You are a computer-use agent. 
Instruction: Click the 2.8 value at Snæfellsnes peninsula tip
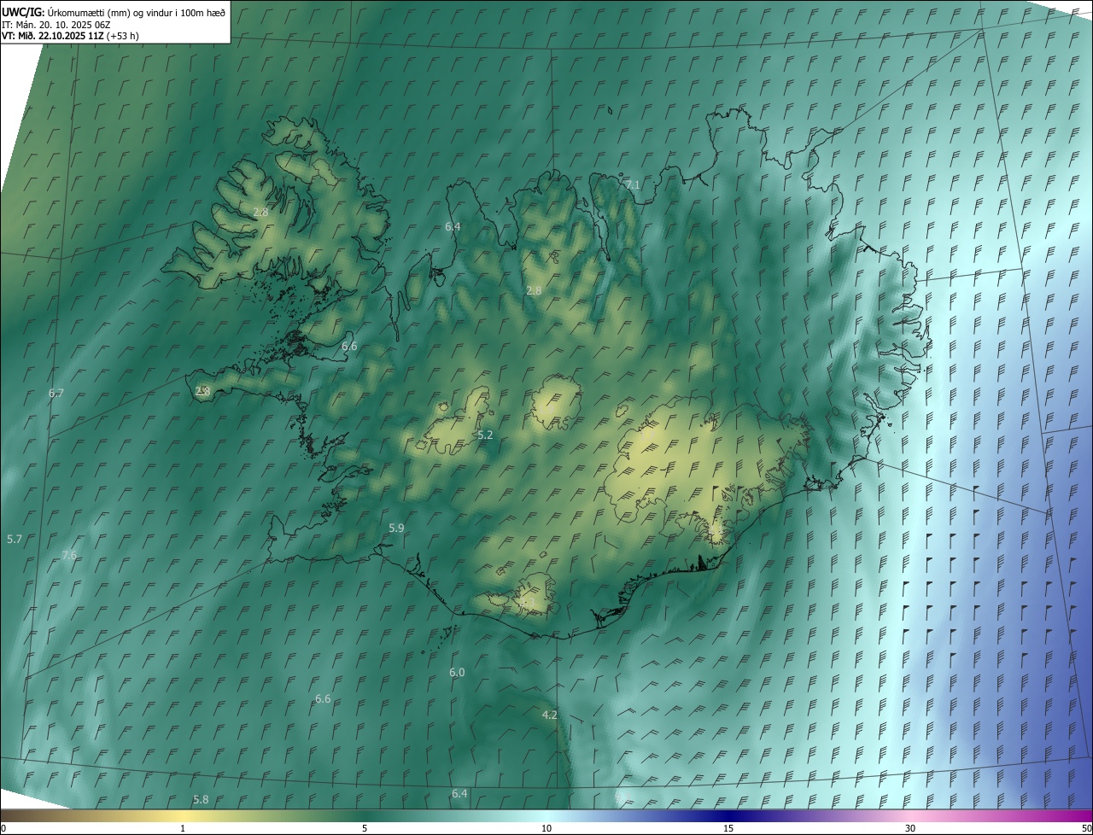[202, 390]
